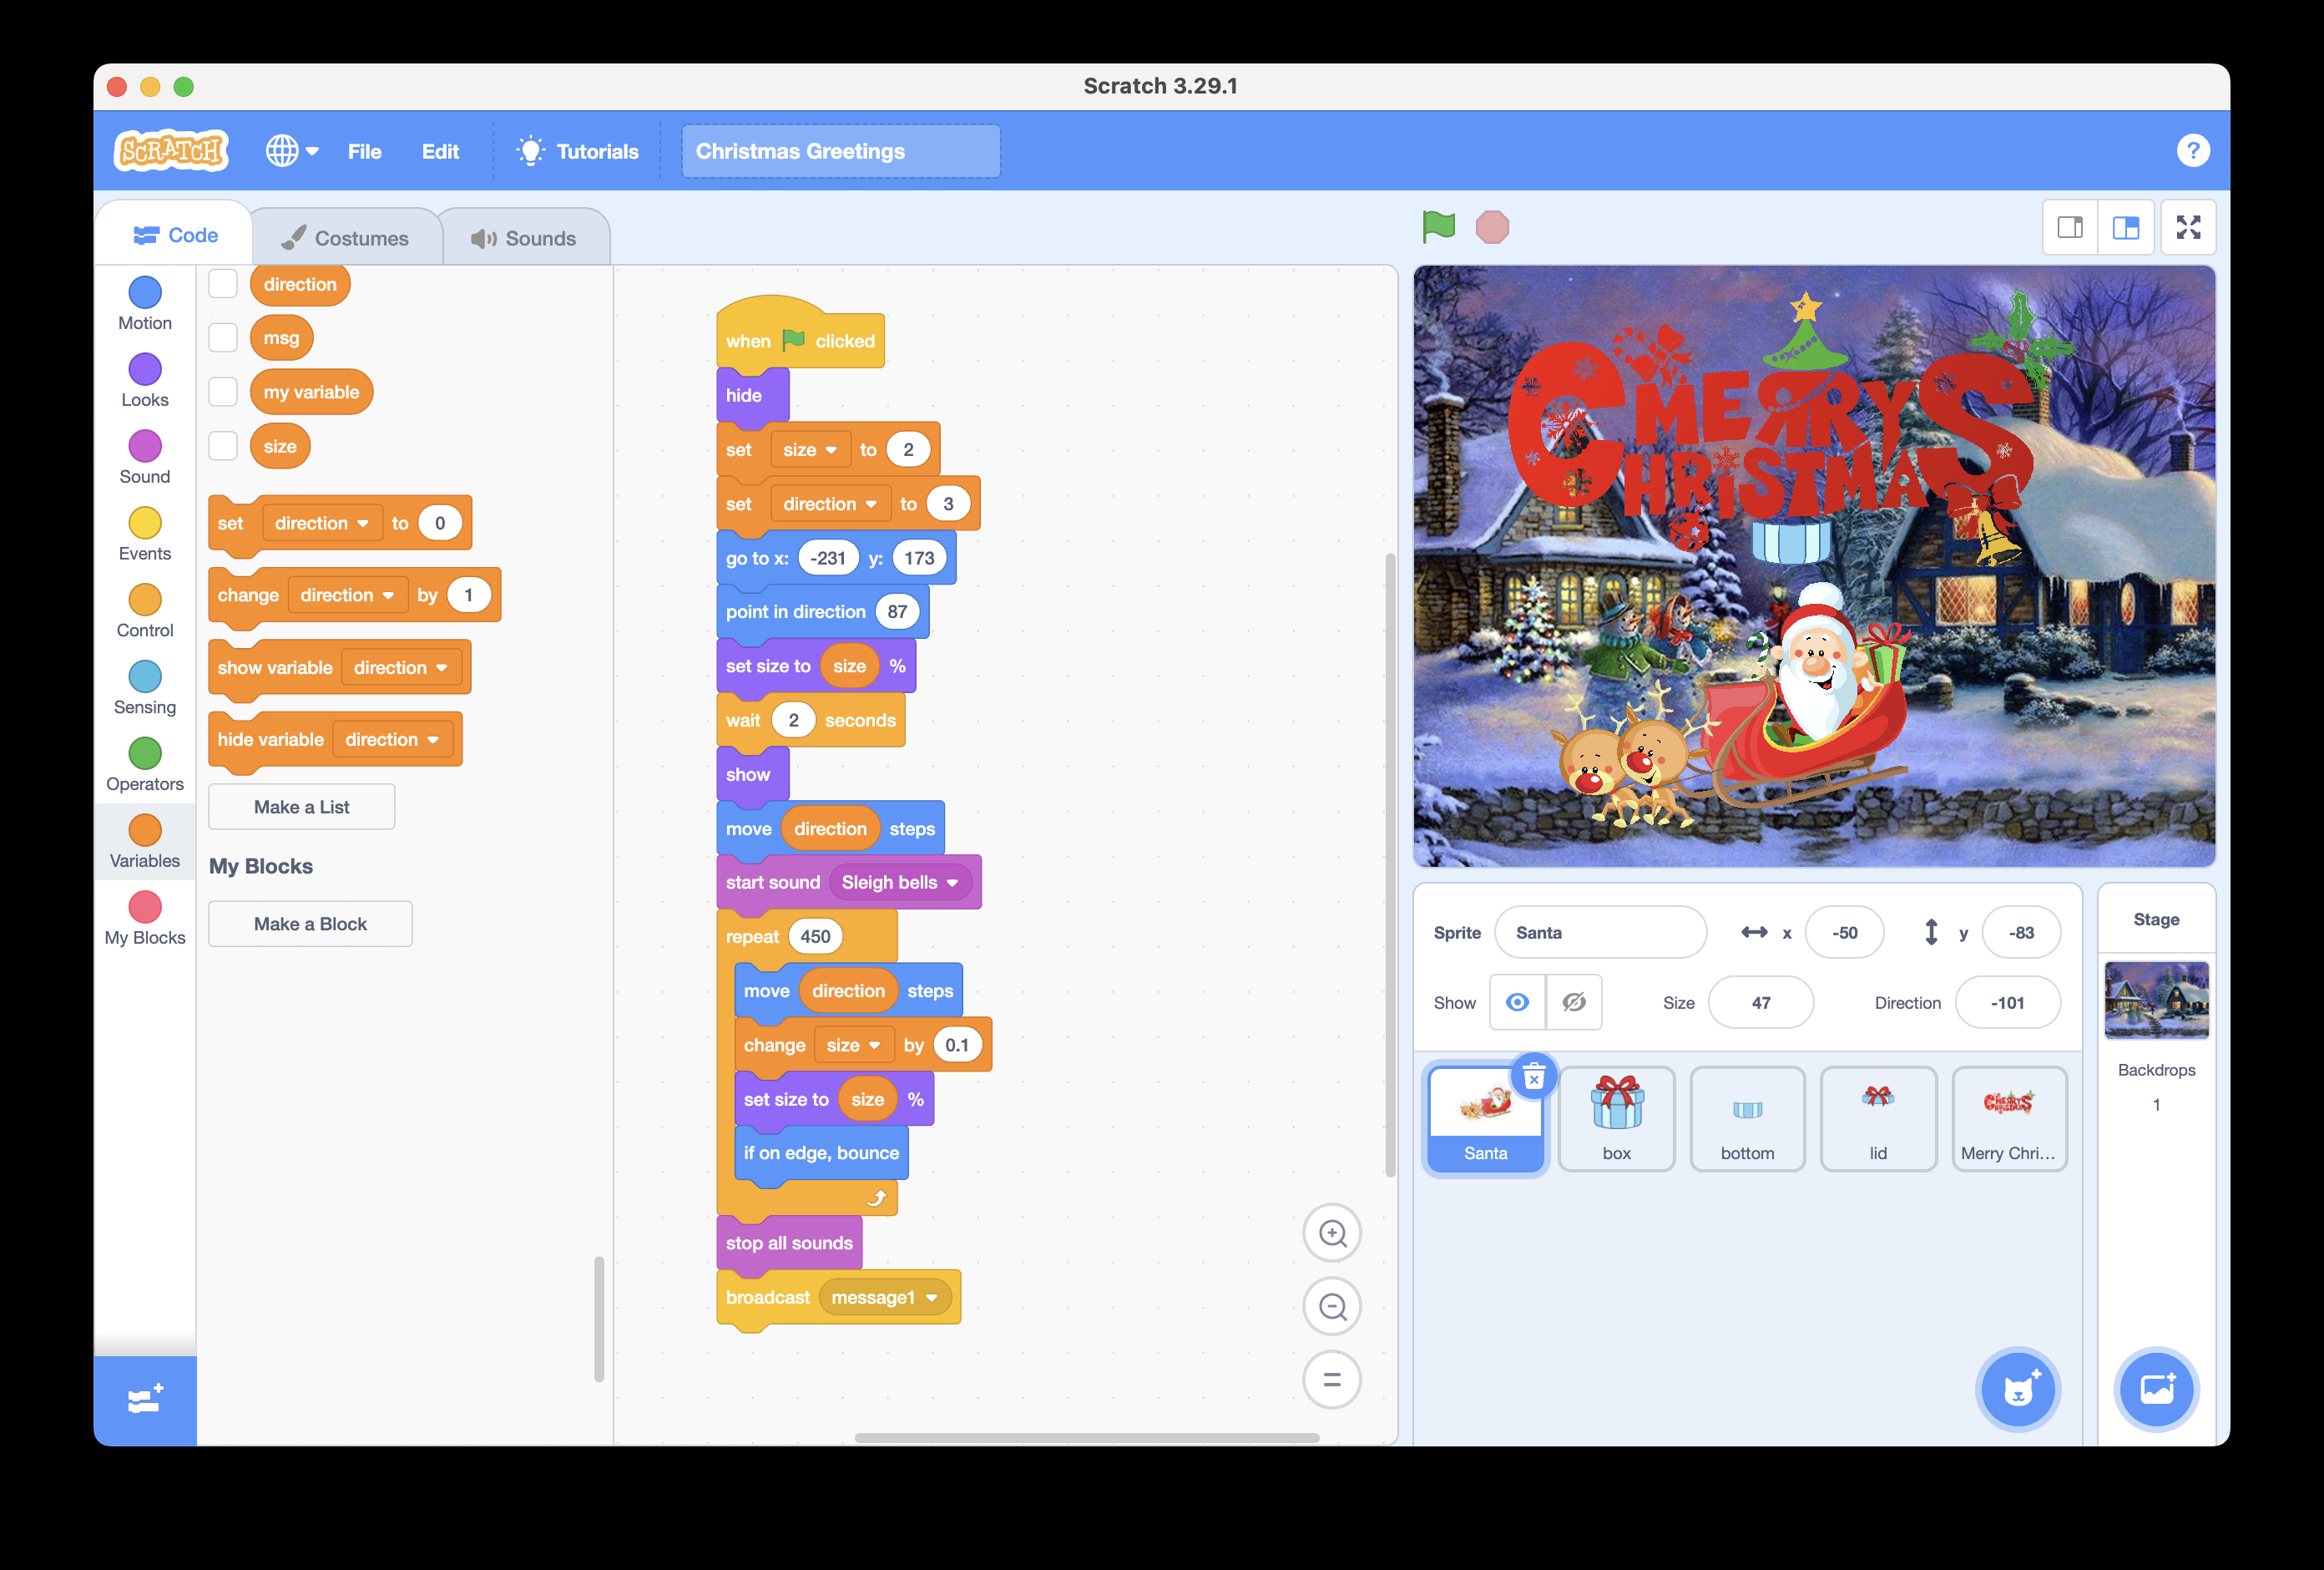The height and width of the screenshot is (1570, 2324).
Task: Click the stop all sounds block
Action: pos(789,1243)
